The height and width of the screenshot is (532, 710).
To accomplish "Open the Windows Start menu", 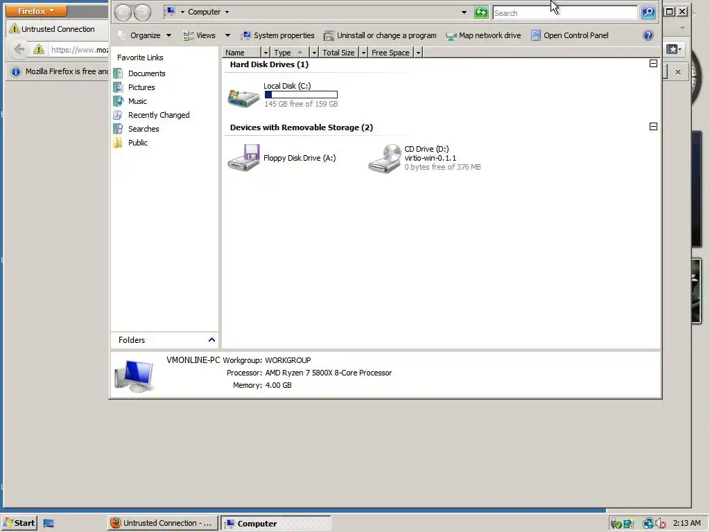I will point(19,523).
